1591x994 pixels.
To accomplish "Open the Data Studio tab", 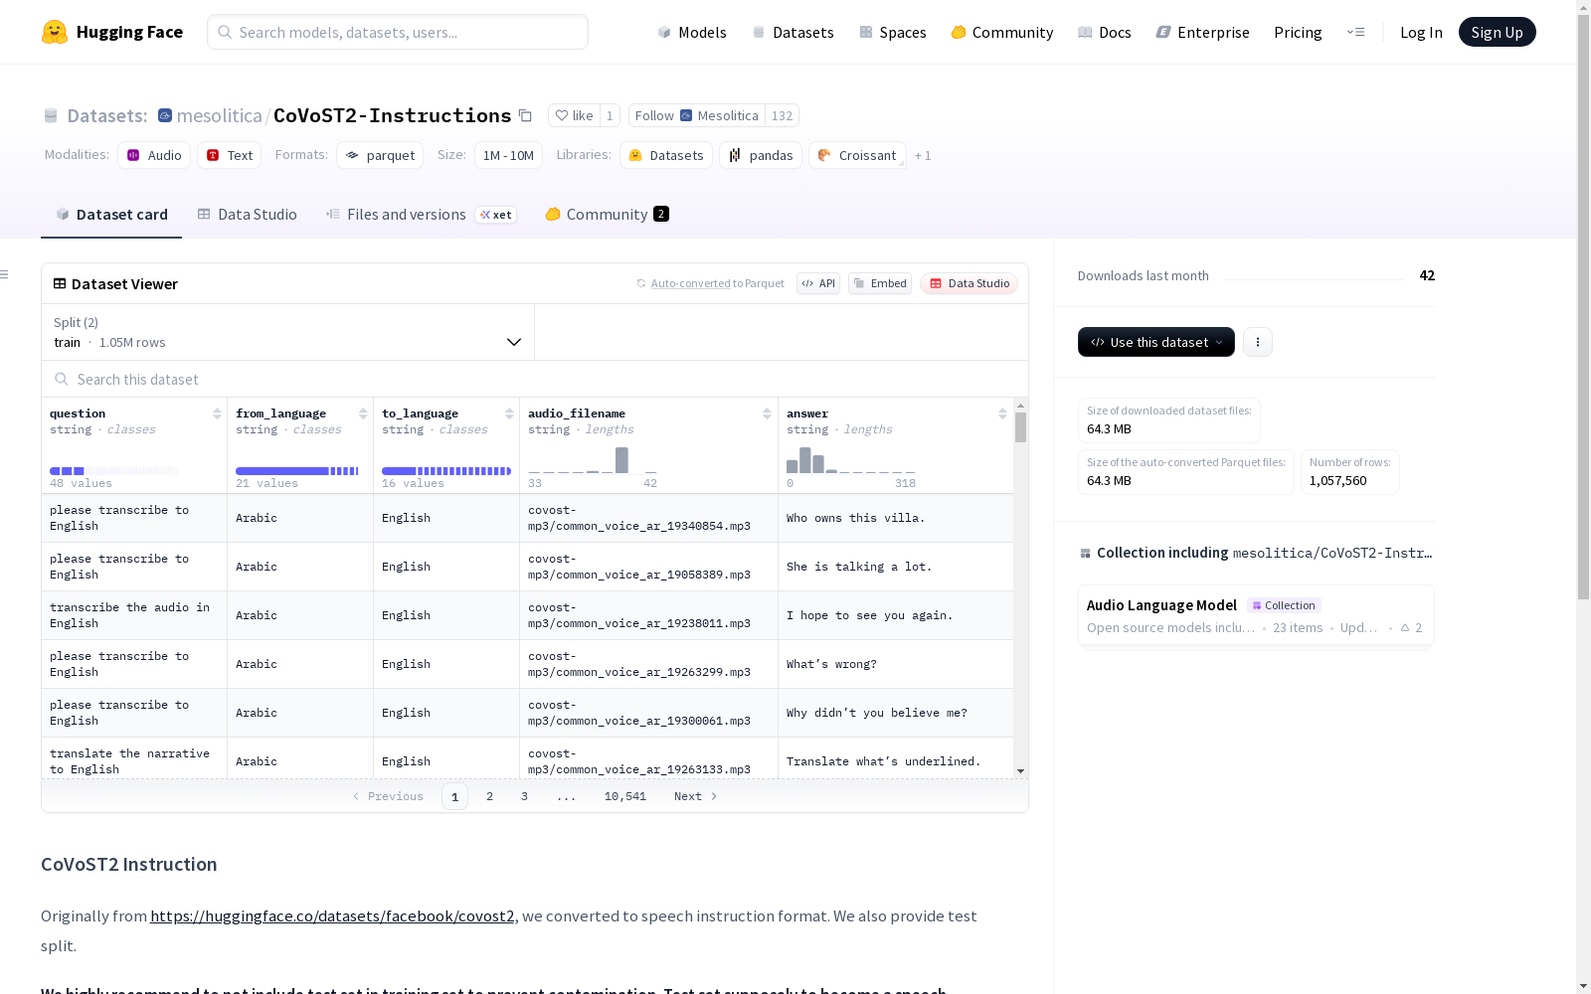I will point(248,215).
